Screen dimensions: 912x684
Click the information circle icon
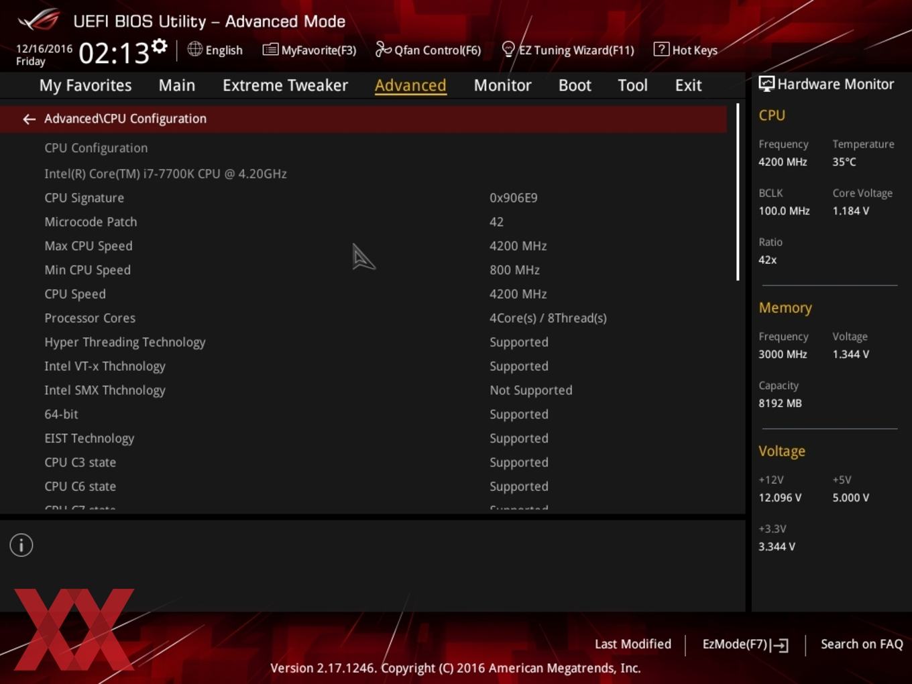(x=21, y=545)
